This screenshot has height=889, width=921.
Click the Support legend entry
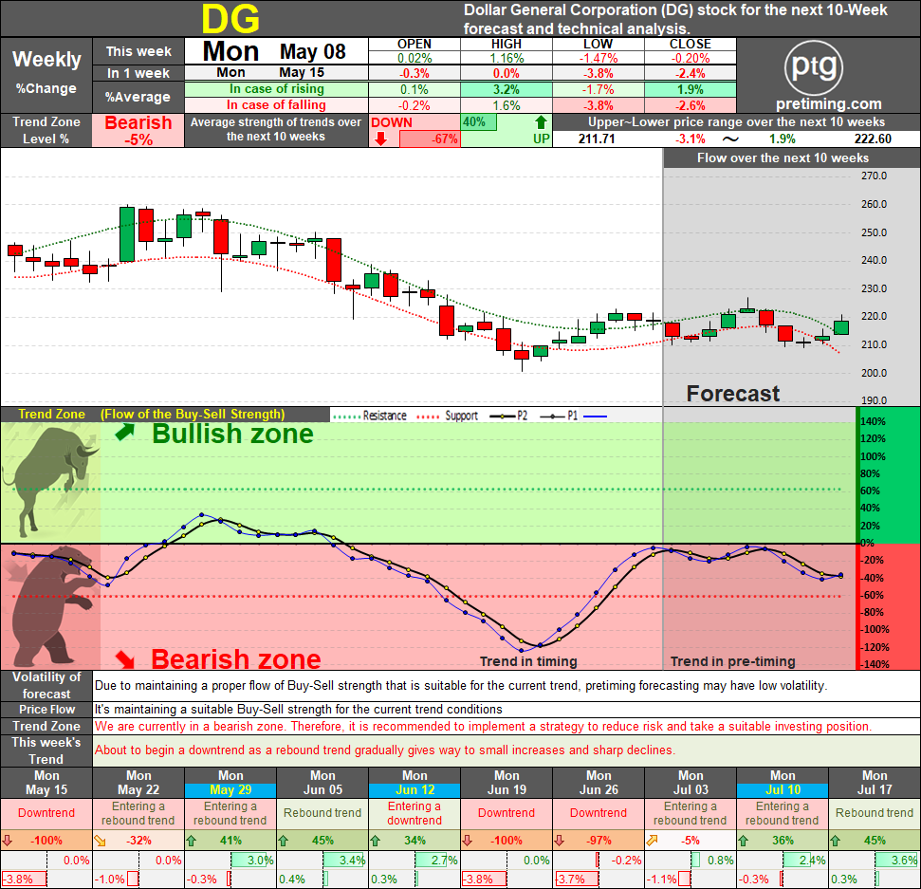(447, 416)
